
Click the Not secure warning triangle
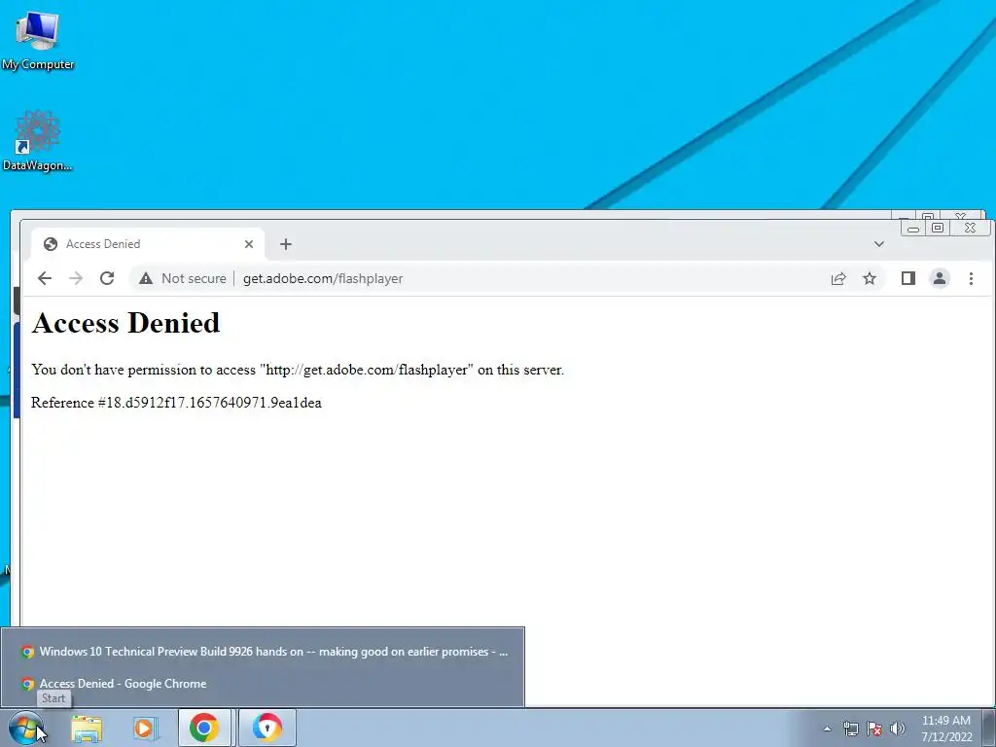pos(146,278)
